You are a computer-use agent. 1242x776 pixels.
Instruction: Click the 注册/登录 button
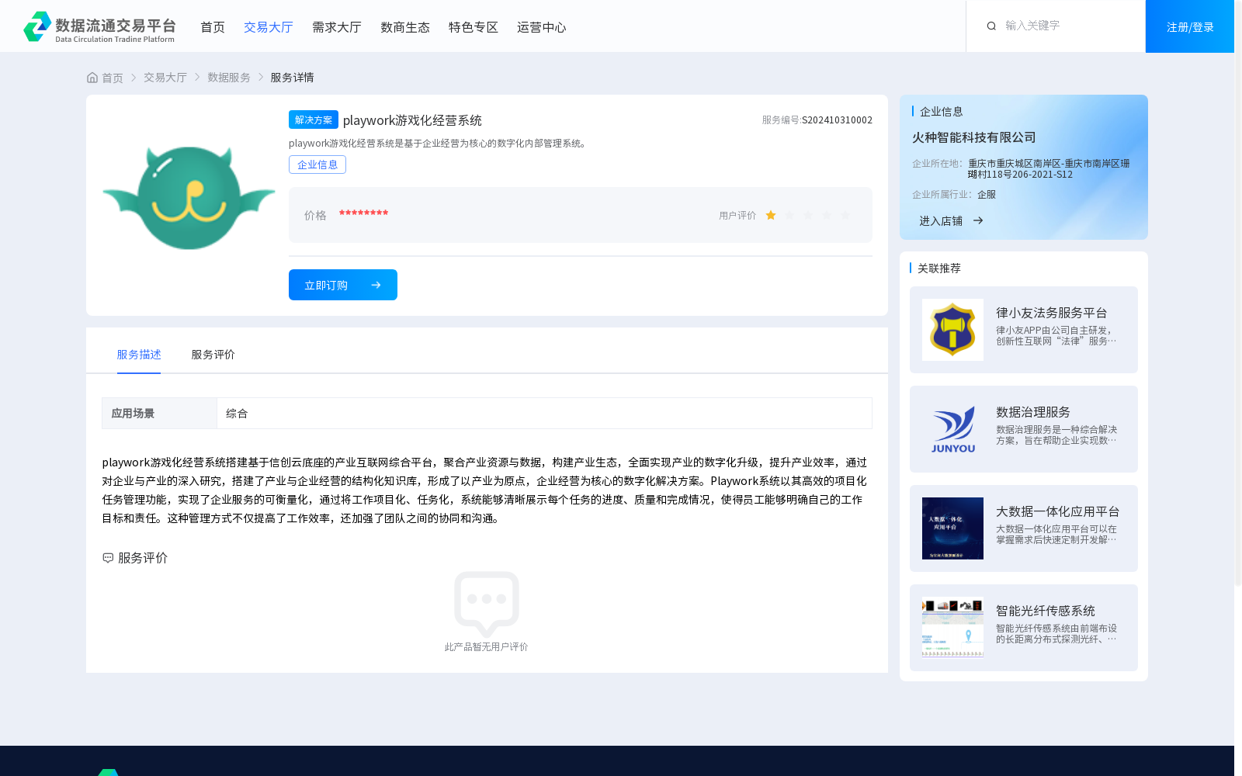tap(1190, 26)
